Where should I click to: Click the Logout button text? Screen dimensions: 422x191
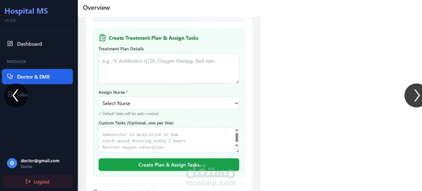pyautogui.click(x=41, y=182)
